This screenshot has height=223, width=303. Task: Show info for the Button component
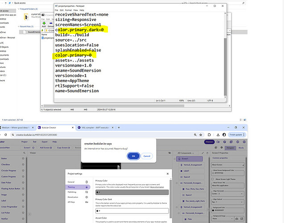(x=23, y=158)
